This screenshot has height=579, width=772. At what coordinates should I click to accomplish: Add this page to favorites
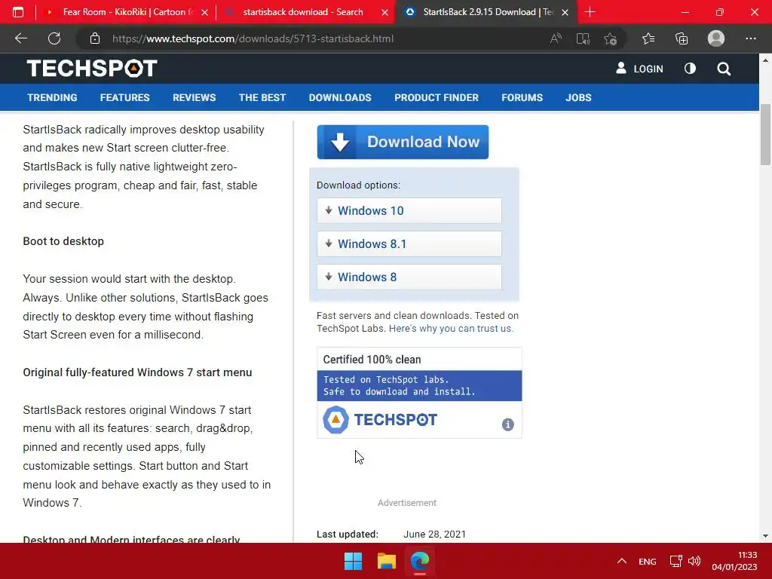tap(611, 38)
